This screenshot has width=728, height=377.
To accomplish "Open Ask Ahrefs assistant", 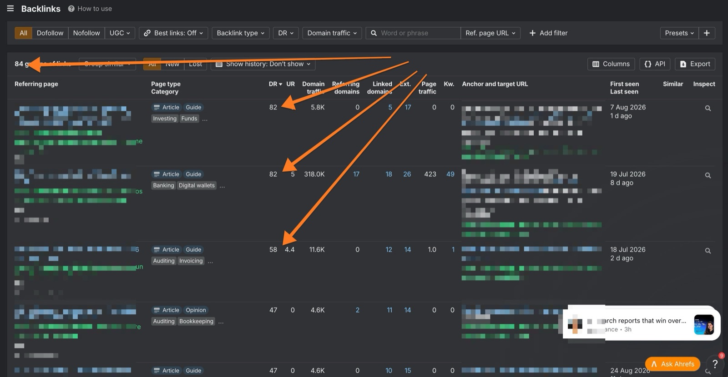I will point(672,364).
